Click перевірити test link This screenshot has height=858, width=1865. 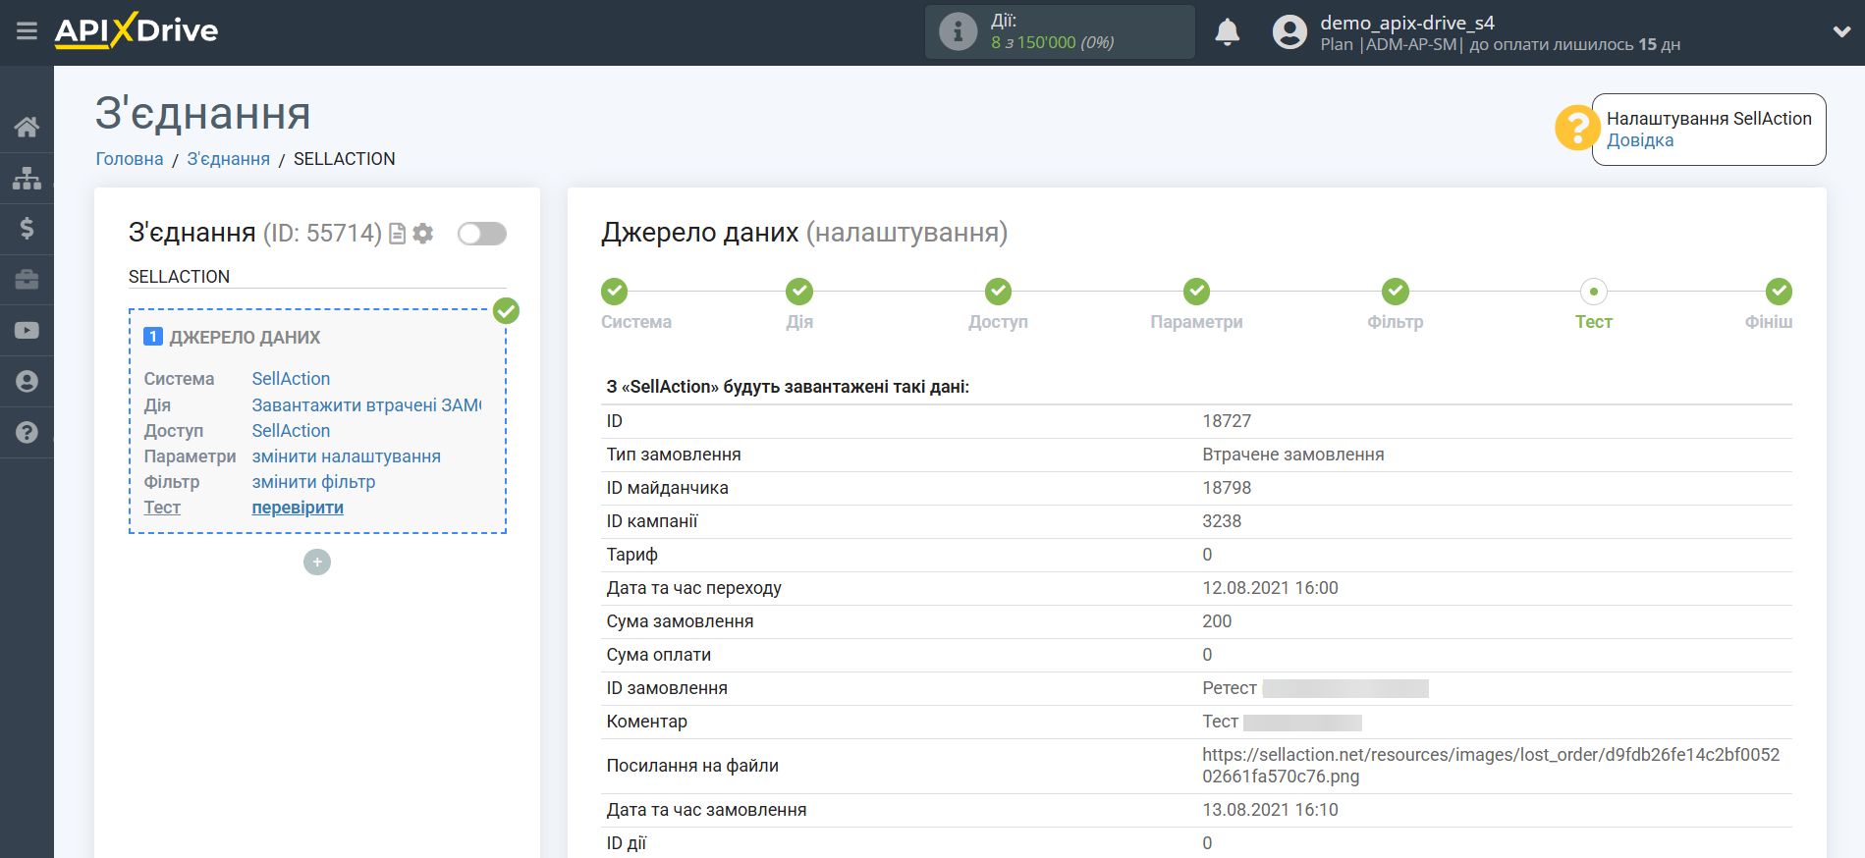298,508
